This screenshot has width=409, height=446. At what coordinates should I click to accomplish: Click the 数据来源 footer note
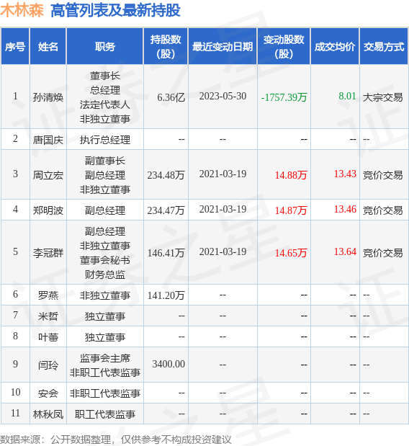(116, 440)
